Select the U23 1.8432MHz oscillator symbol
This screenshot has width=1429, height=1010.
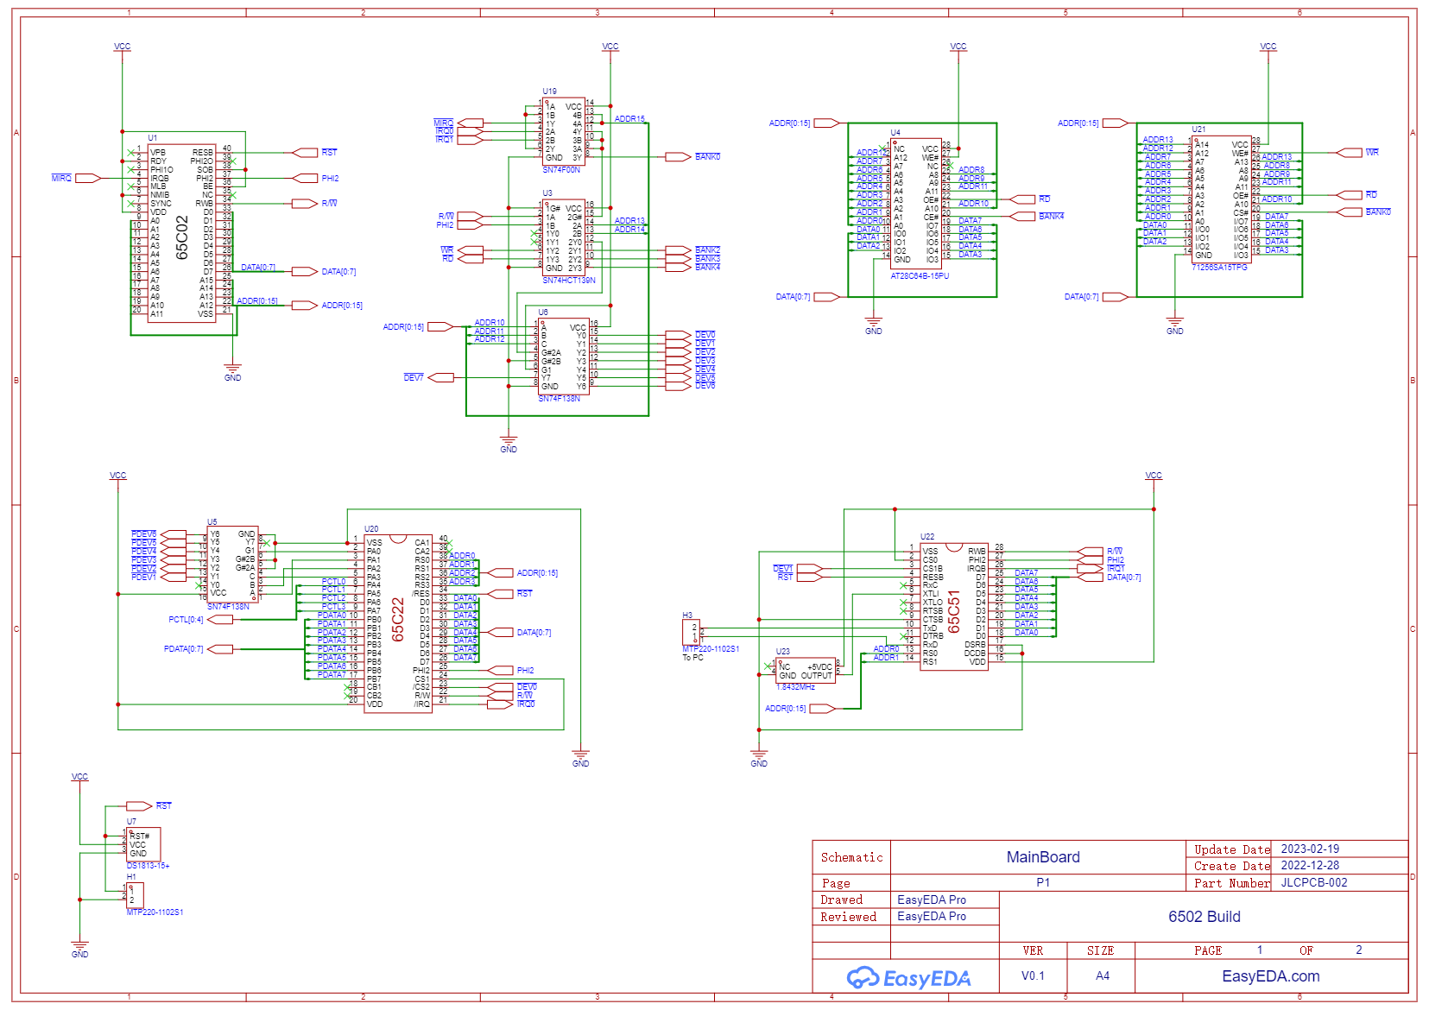pyautogui.click(x=805, y=671)
